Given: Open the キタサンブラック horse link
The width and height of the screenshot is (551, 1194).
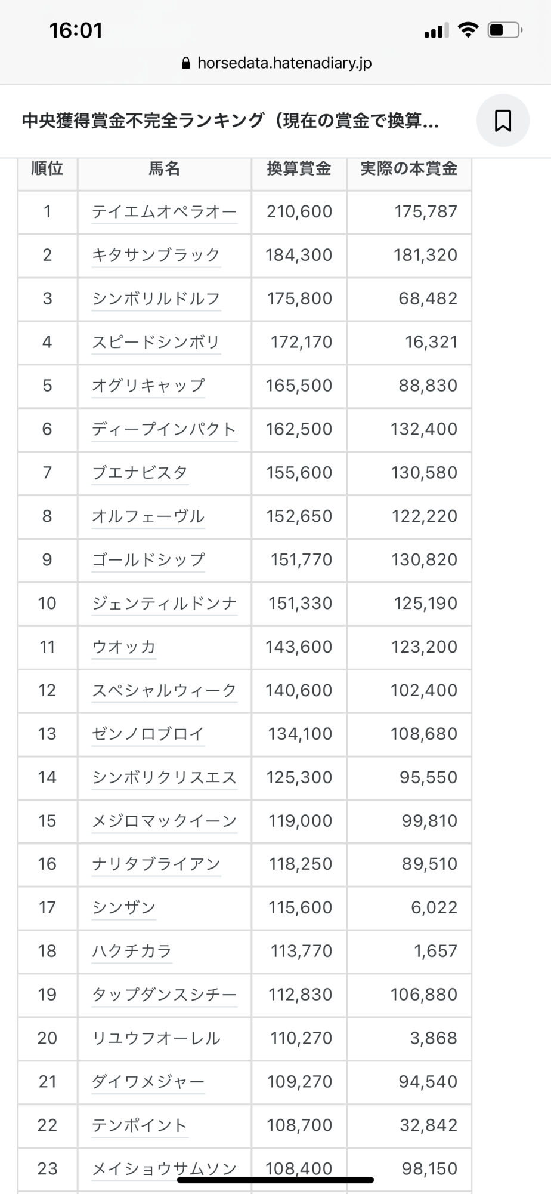Looking at the screenshot, I should pos(156,256).
